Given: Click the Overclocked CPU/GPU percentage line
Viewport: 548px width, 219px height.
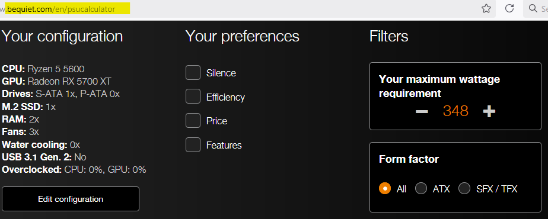Looking at the screenshot, I should pyautogui.click(x=74, y=170).
